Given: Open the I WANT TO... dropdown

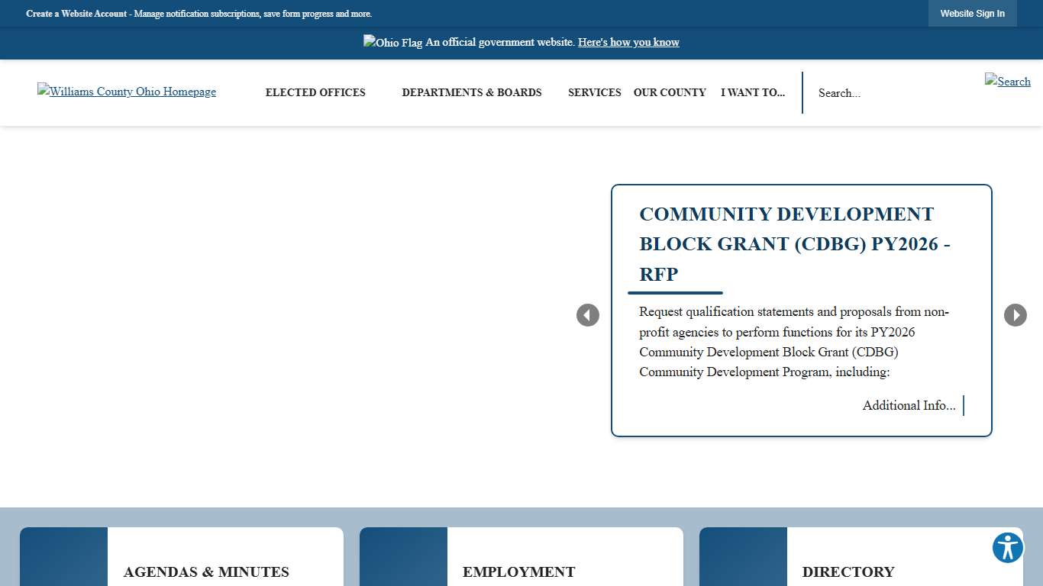Looking at the screenshot, I should click(x=753, y=92).
